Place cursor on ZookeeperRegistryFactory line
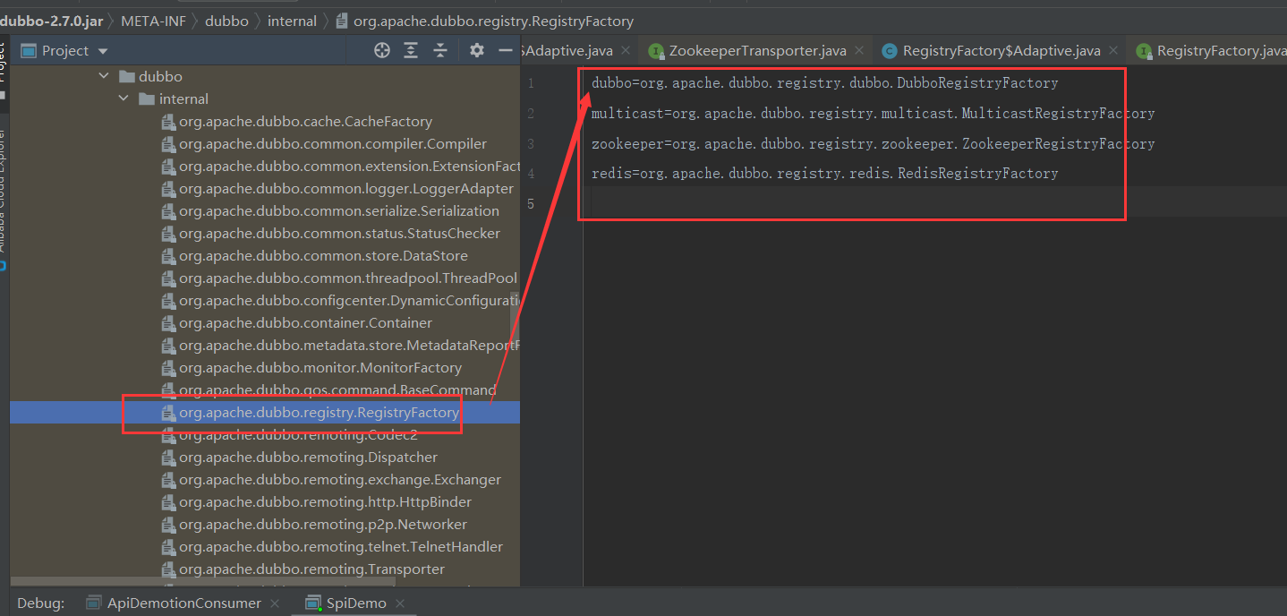Image resolution: width=1287 pixels, height=616 pixels. pyautogui.click(x=873, y=144)
